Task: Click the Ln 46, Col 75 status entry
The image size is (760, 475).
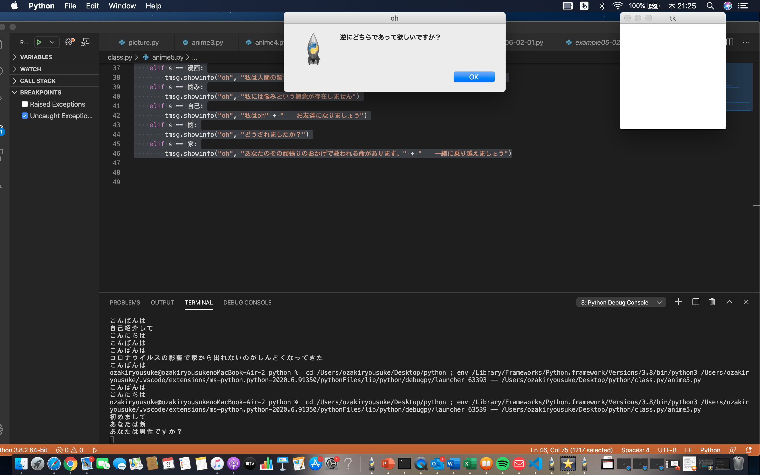Action: 572,450
